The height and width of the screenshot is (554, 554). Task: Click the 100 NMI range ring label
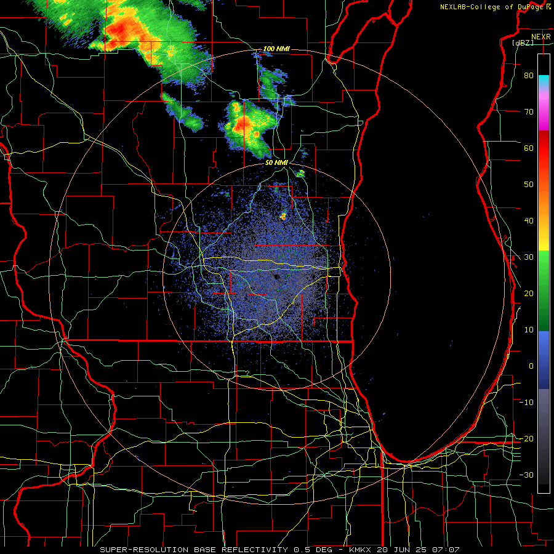[x=276, y=49]
